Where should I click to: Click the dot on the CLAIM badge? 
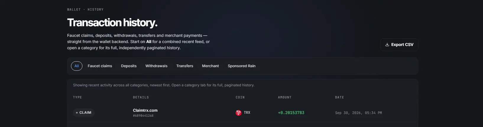point(77,113)
